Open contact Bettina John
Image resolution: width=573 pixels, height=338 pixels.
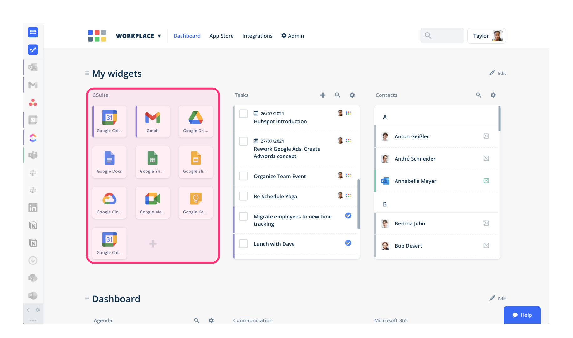[437, 223]
